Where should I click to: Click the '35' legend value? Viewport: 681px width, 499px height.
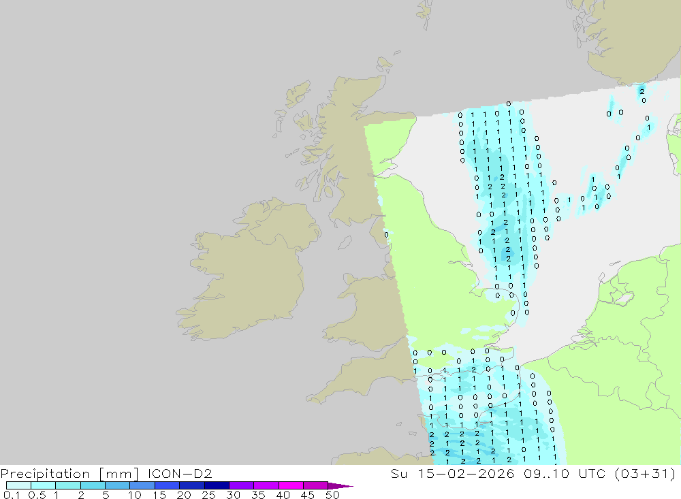coord(258,495)
